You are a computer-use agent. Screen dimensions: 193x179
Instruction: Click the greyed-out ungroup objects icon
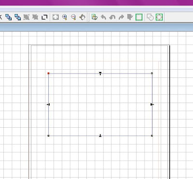[35, 17]
